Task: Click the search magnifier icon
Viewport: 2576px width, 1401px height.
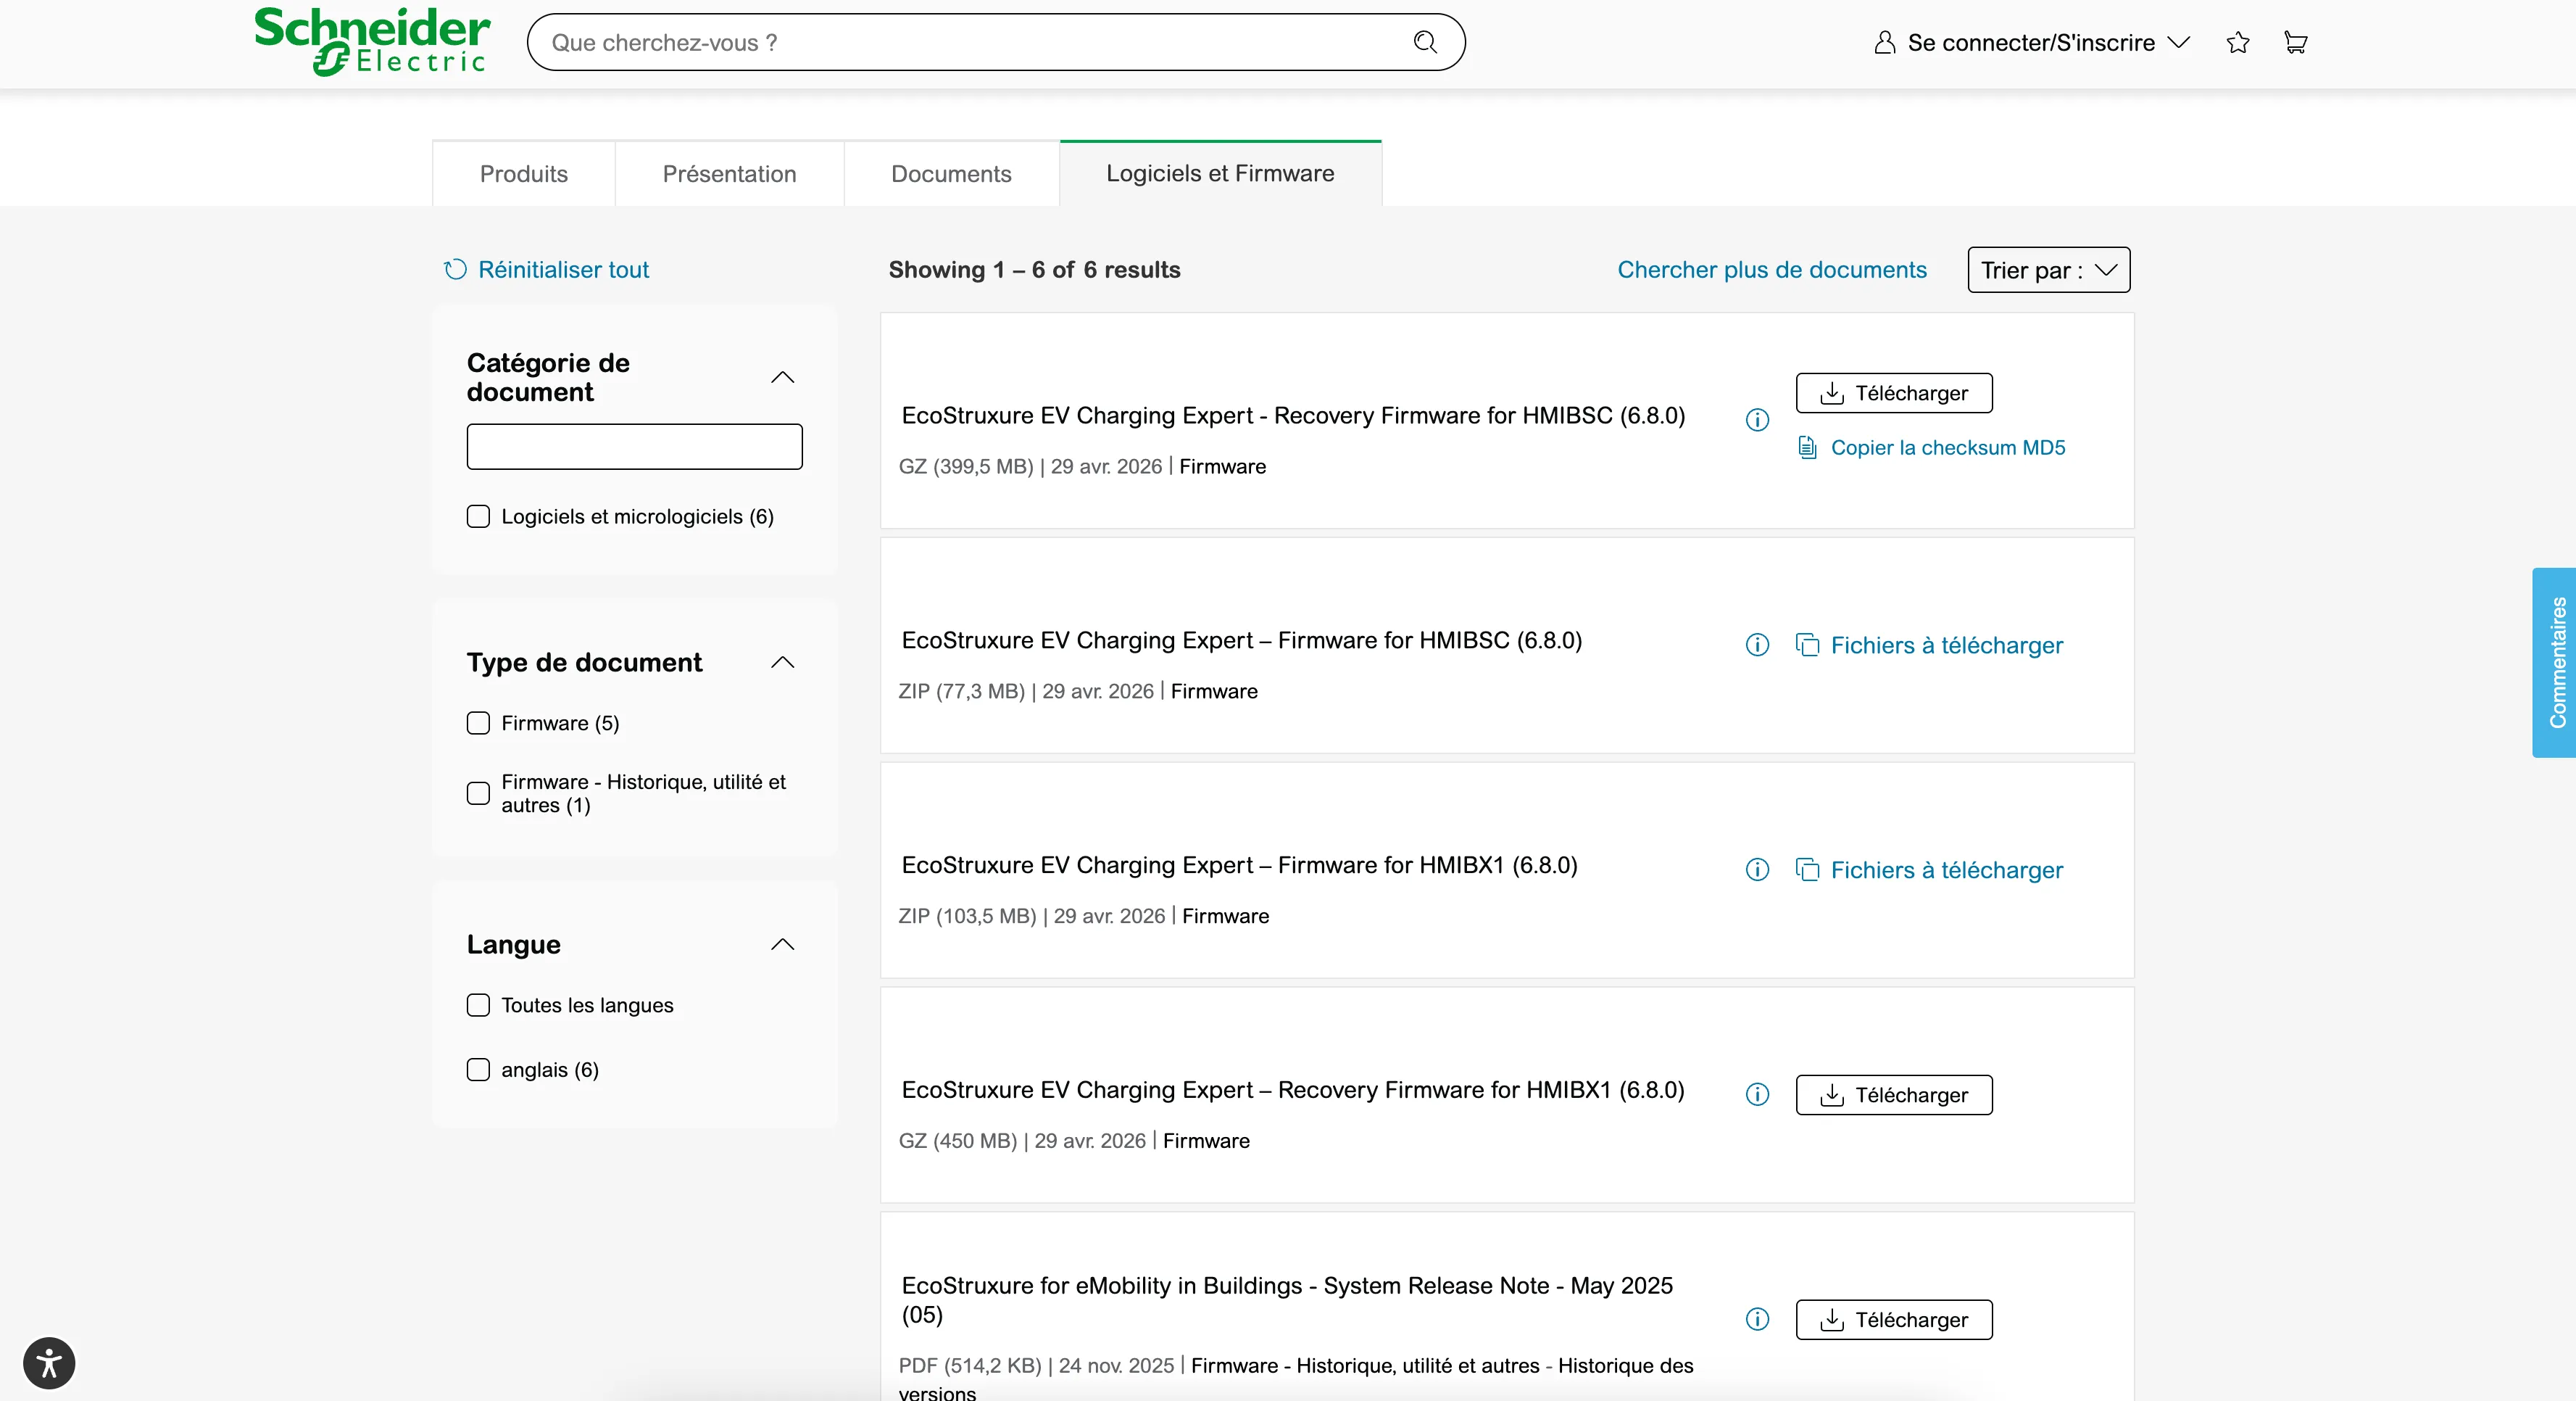Action: (x=1425, y=42)
